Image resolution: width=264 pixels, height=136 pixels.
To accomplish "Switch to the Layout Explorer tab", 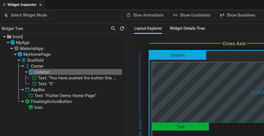I will pos(148,28).
